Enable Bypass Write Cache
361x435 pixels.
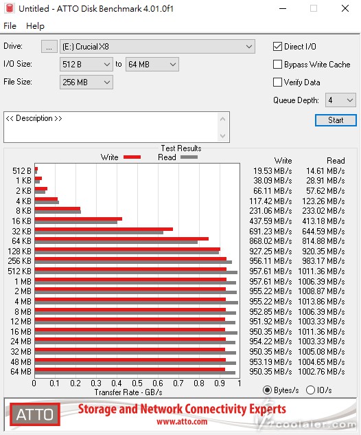pos(277,65)
